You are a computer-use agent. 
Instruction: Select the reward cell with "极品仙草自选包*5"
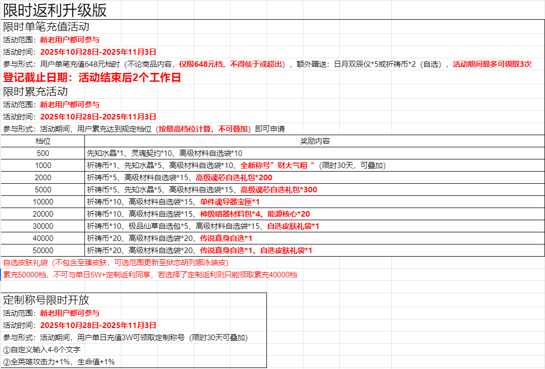point(203,226)
